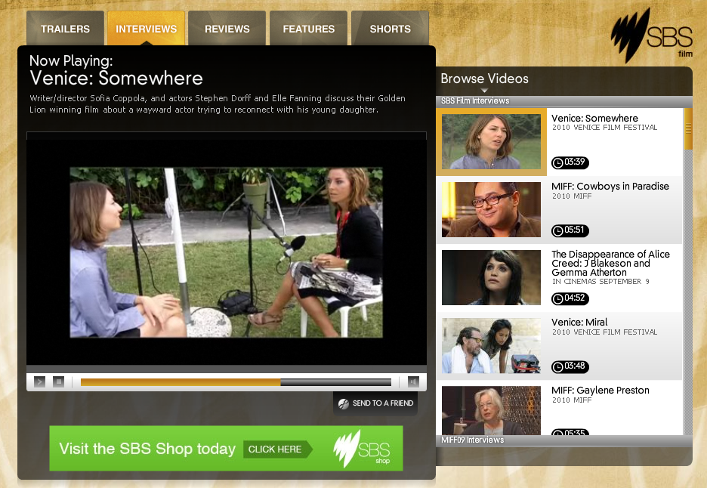Click '2010 VENICE FILM FESTIVAL' under Venice: Miral
Image resolution: width=707 pixels, height=488 pixels.
coord(604,332)
